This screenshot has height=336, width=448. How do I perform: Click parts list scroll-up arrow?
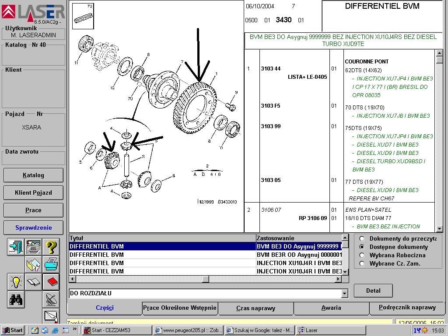point(439,53)
